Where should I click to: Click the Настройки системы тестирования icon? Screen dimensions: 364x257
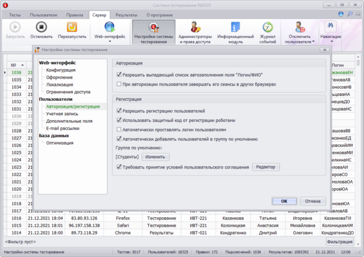tap(154, 27)
